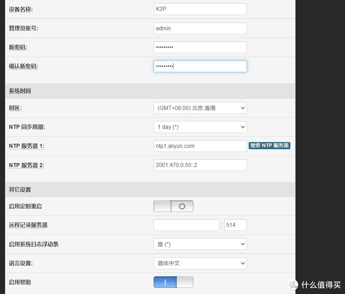Disable the 启用帮助 help switch

[173, 282]
